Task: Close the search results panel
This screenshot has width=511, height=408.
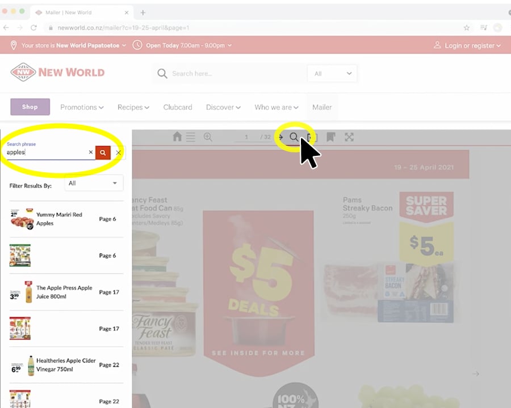Action: pos(118,152)
